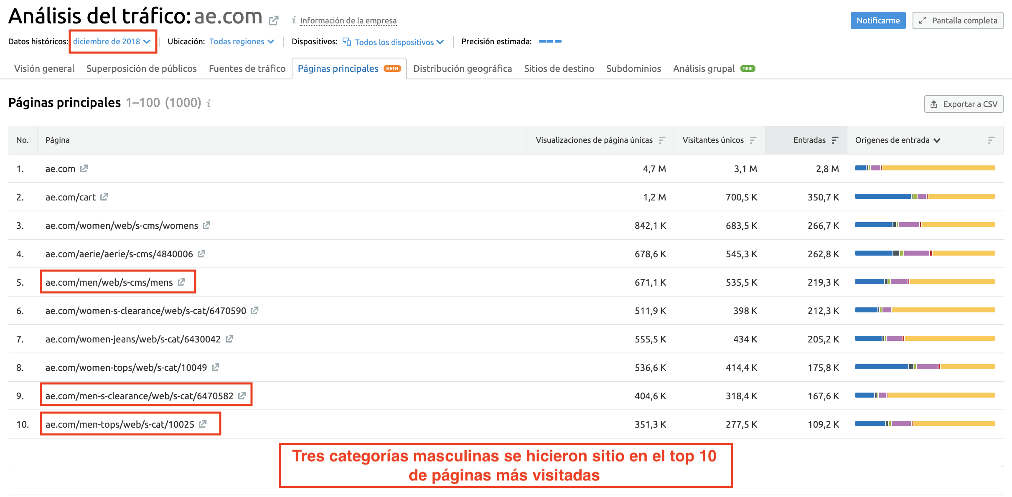Click the entry sources bar for ae.com row
The width and height of the screenshot is (1012, 497).
[x=925, y=168]
